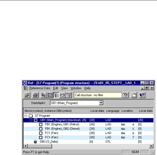The image size is (157, 155).
Task: Select the DB3 (S_Data) row
Action: 89,142
